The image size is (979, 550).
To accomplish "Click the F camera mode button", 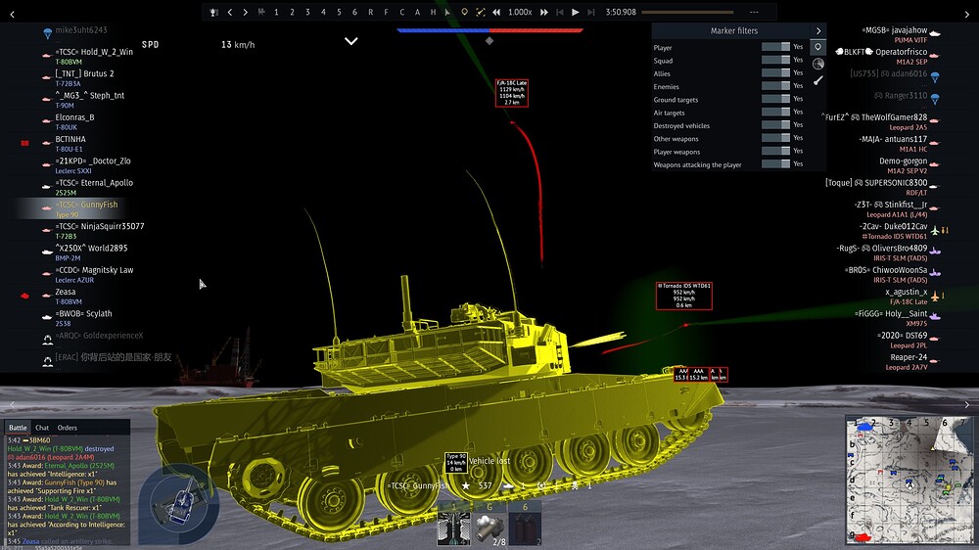I will [386, 12].
